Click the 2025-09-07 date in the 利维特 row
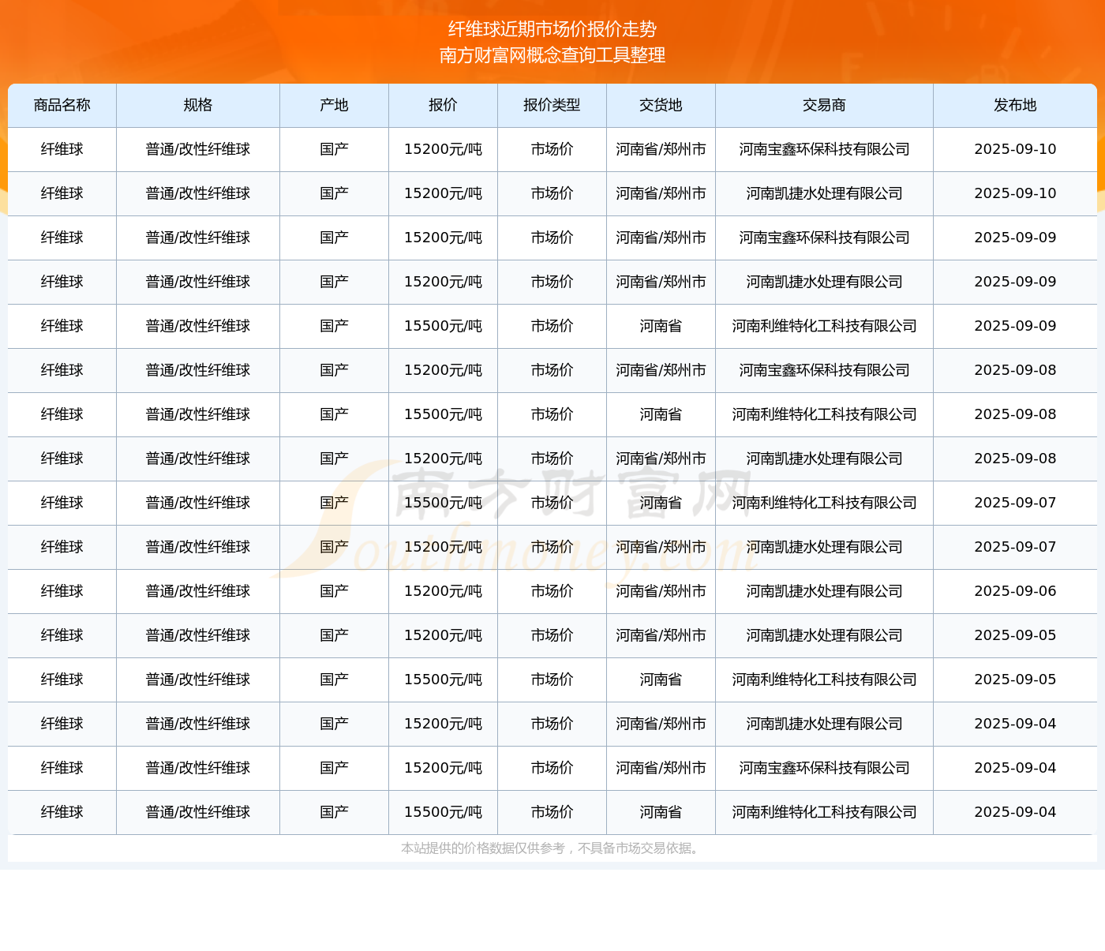 pyautogui.click(x=1016, y=503)
